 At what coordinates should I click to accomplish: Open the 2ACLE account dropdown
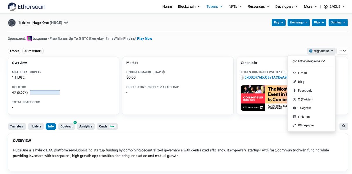coord(334,6)
